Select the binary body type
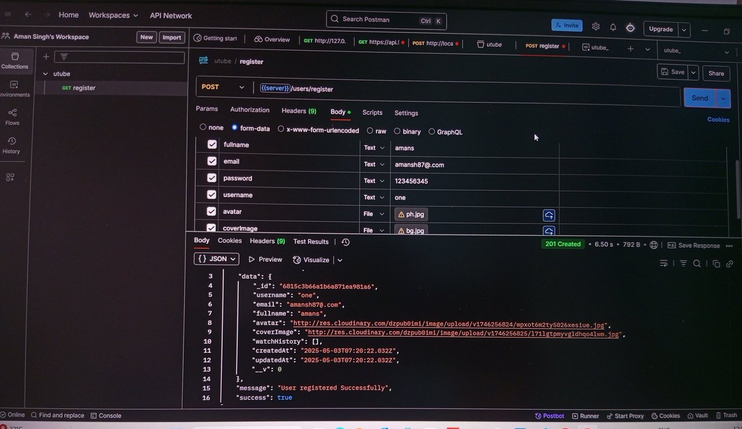 tap(396, 131)
